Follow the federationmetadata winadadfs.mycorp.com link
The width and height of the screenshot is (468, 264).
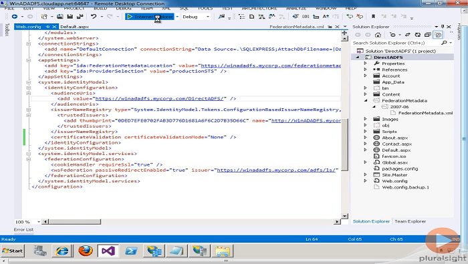point(271,65)
